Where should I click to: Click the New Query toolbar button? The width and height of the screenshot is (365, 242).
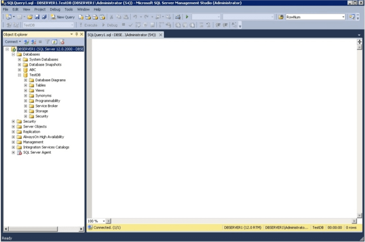click(x=62, y=17)
